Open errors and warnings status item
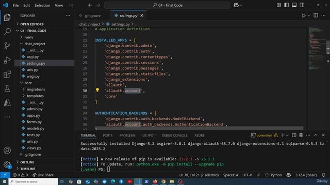This screenshot has width=330, height=185. coord(20,175)
